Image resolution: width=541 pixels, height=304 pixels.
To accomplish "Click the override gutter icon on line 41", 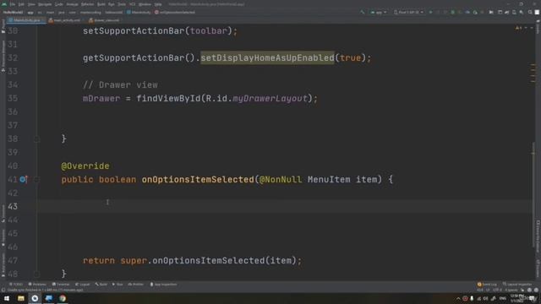I will (x=23, y=179).
